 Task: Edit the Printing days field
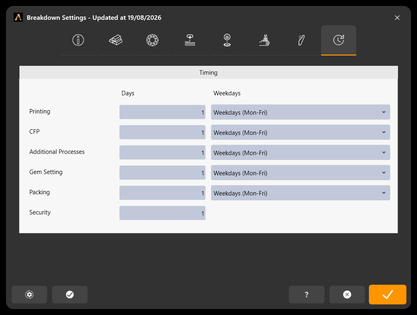(x=162, y=112)
